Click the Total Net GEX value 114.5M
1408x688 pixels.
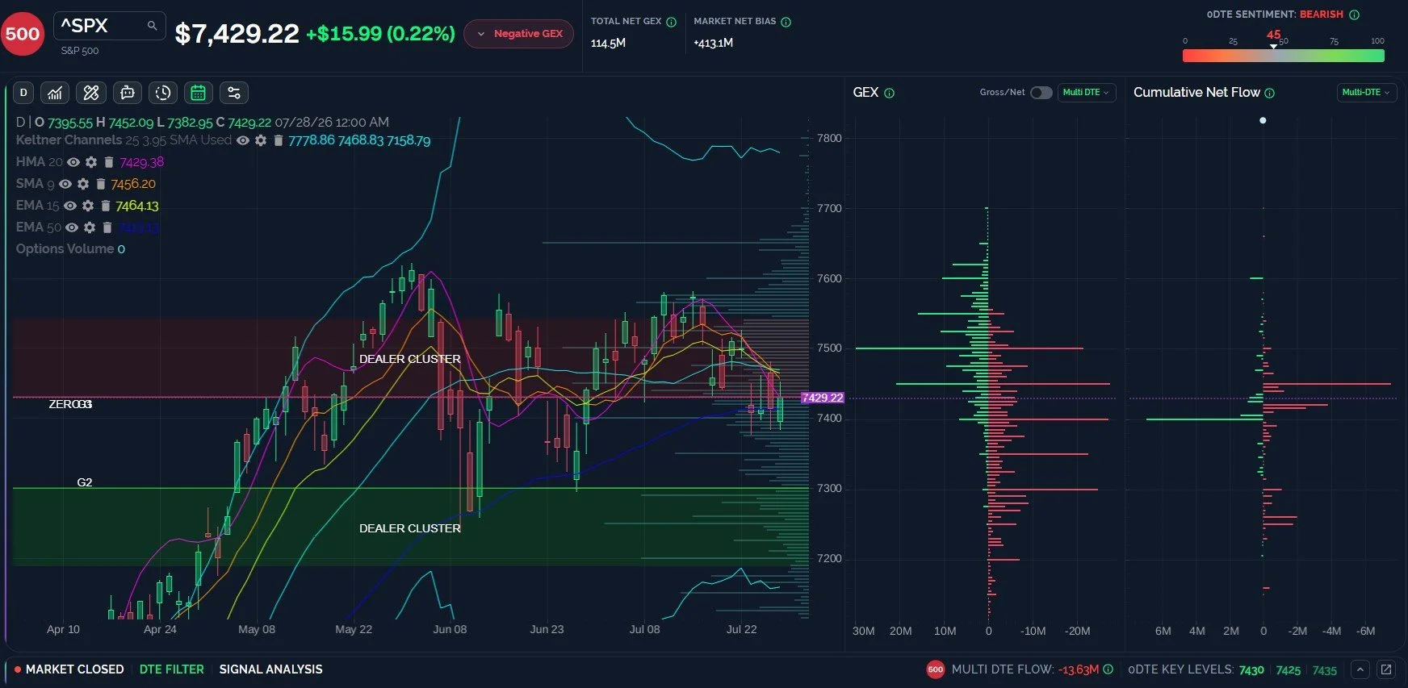pos(608,43)
